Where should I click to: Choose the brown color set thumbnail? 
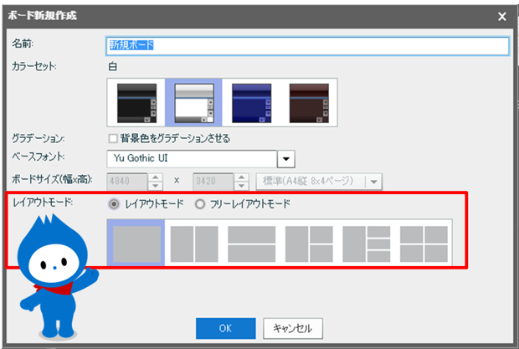pos(309,102)
